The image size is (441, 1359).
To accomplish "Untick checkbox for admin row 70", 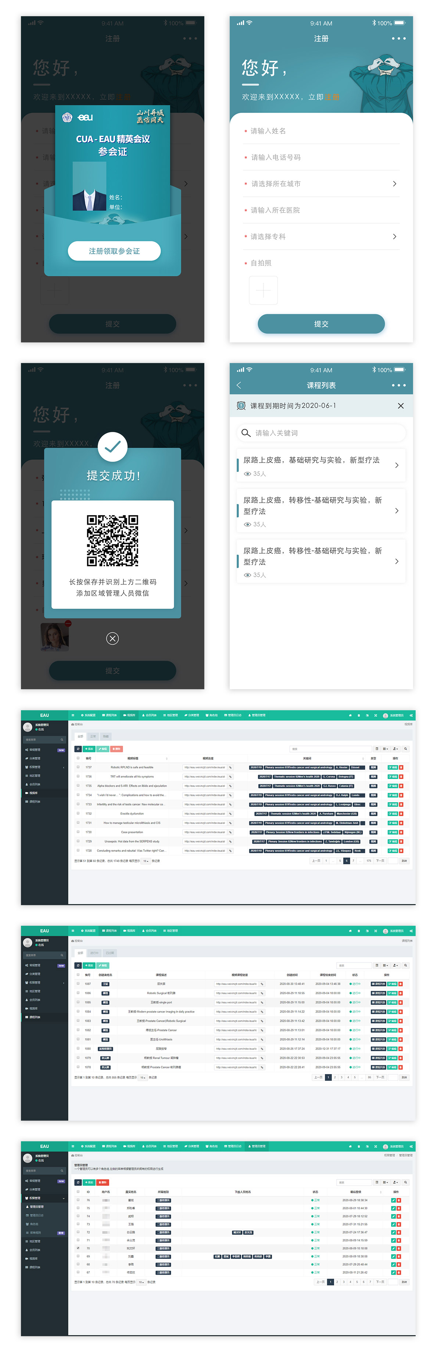I will (78, 1248).
